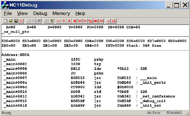Click the No Error status pane
Image resolution: width=190 pixels, height=116 pixels.
pyautogui.click(x=156, y=113)
